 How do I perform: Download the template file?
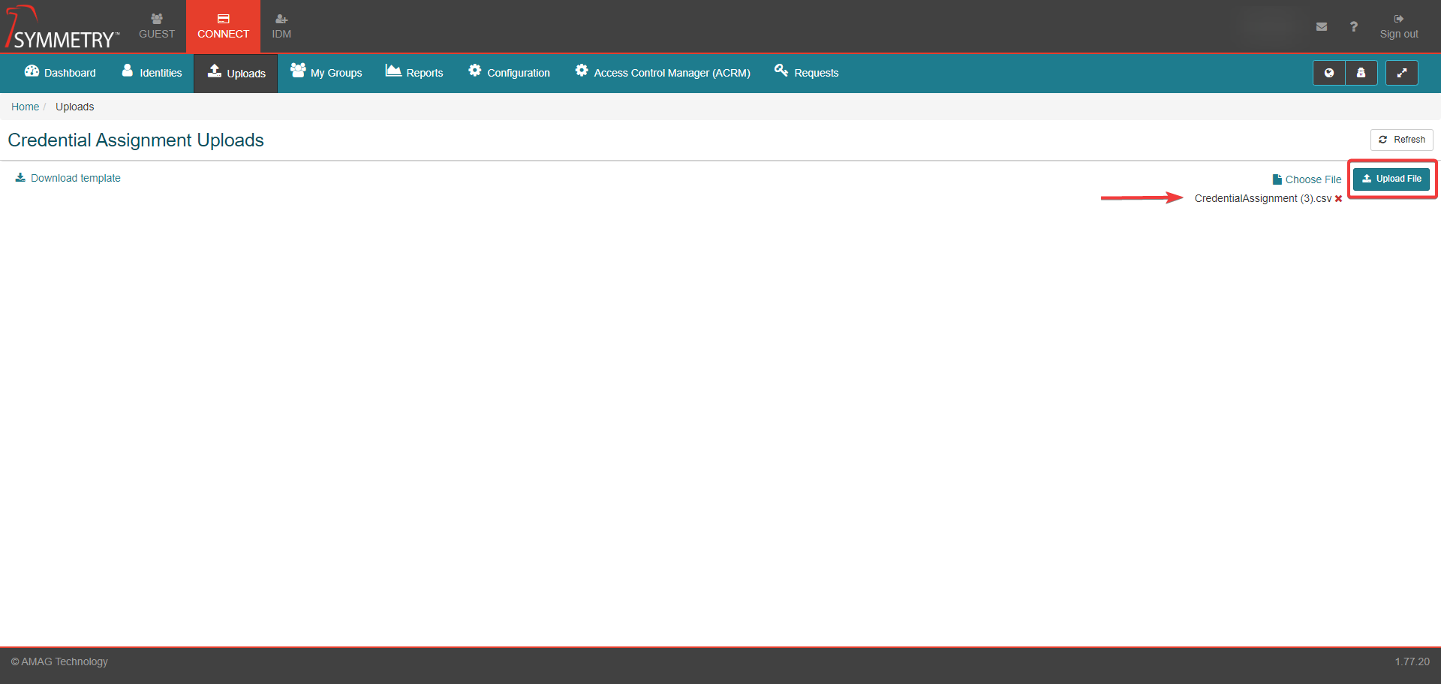tap(68, 178)
